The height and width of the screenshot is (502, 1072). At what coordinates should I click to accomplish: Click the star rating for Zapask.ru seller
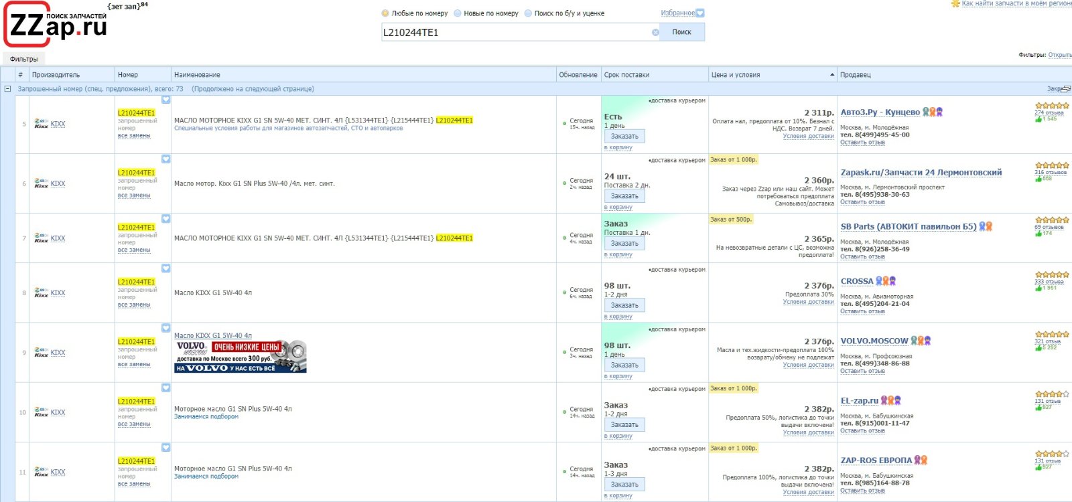coord(1052,165)
